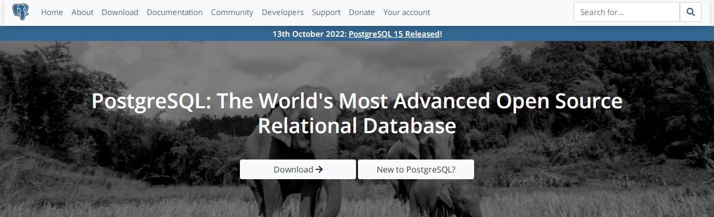Click the magnifier search button

(x=691, y=12)
